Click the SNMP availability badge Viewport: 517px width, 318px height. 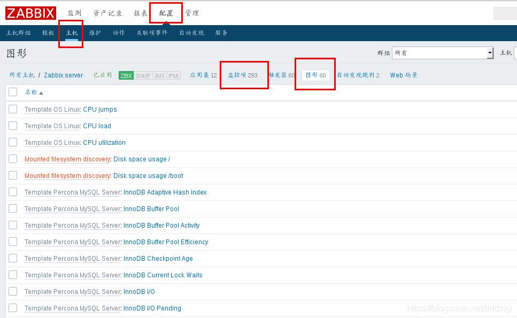[x=143, y=75]
